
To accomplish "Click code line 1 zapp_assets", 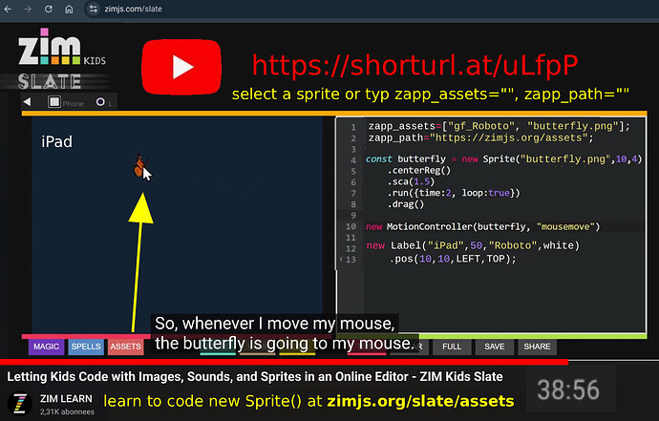I will (x=499, y=126).
